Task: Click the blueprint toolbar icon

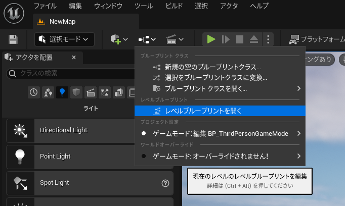Action: (x=144, y=39)
